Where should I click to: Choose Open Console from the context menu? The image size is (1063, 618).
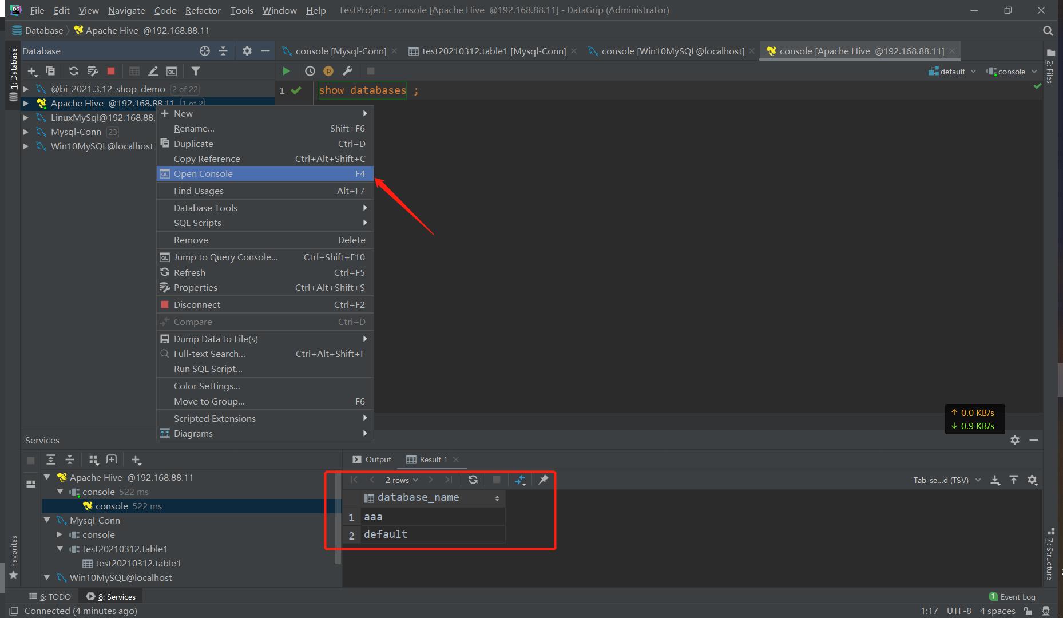pyautogui.click(x=265, y=173)
